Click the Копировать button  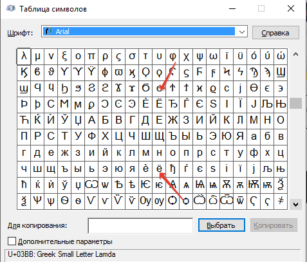point(274,225)
